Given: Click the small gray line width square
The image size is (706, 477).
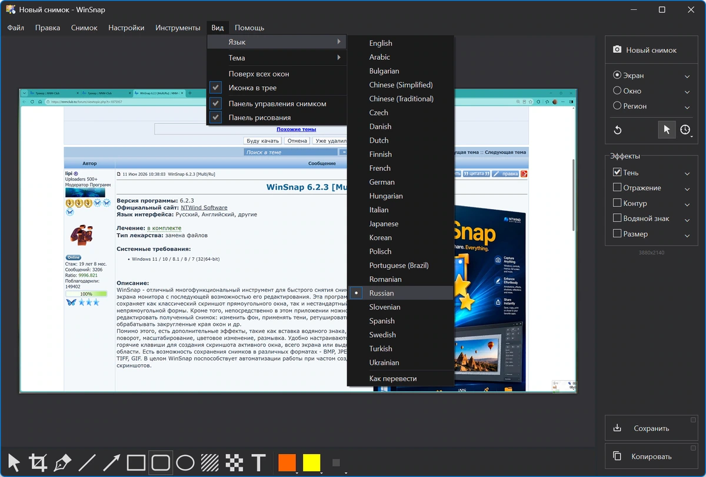Looking at the screenshot, I should [x=336, y=463].
